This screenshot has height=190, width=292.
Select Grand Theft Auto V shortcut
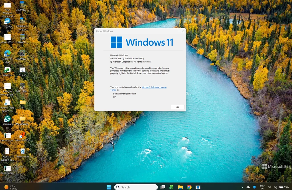tap(7, 106)
